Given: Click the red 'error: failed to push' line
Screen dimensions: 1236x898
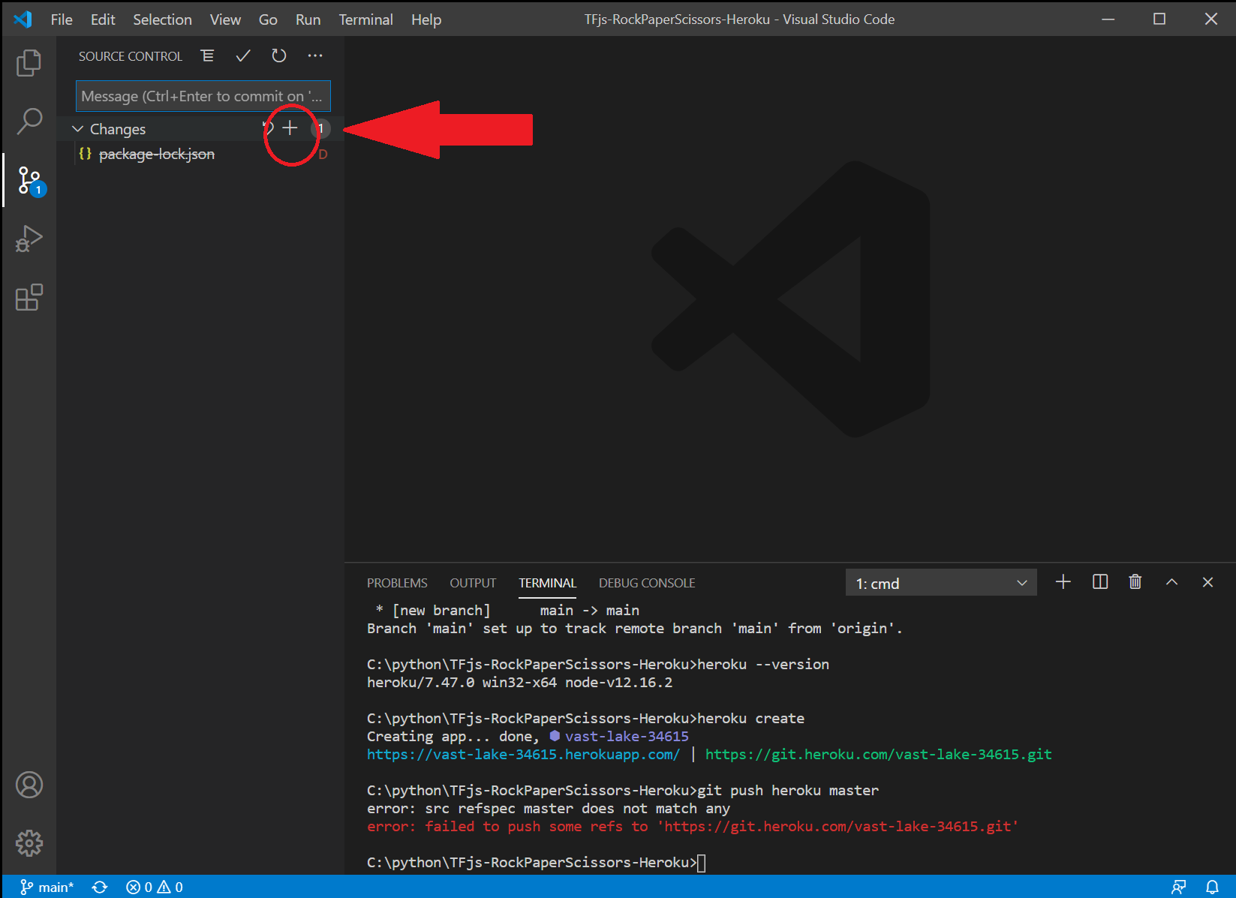Looking at the screenshot, I should pos(693,826).
